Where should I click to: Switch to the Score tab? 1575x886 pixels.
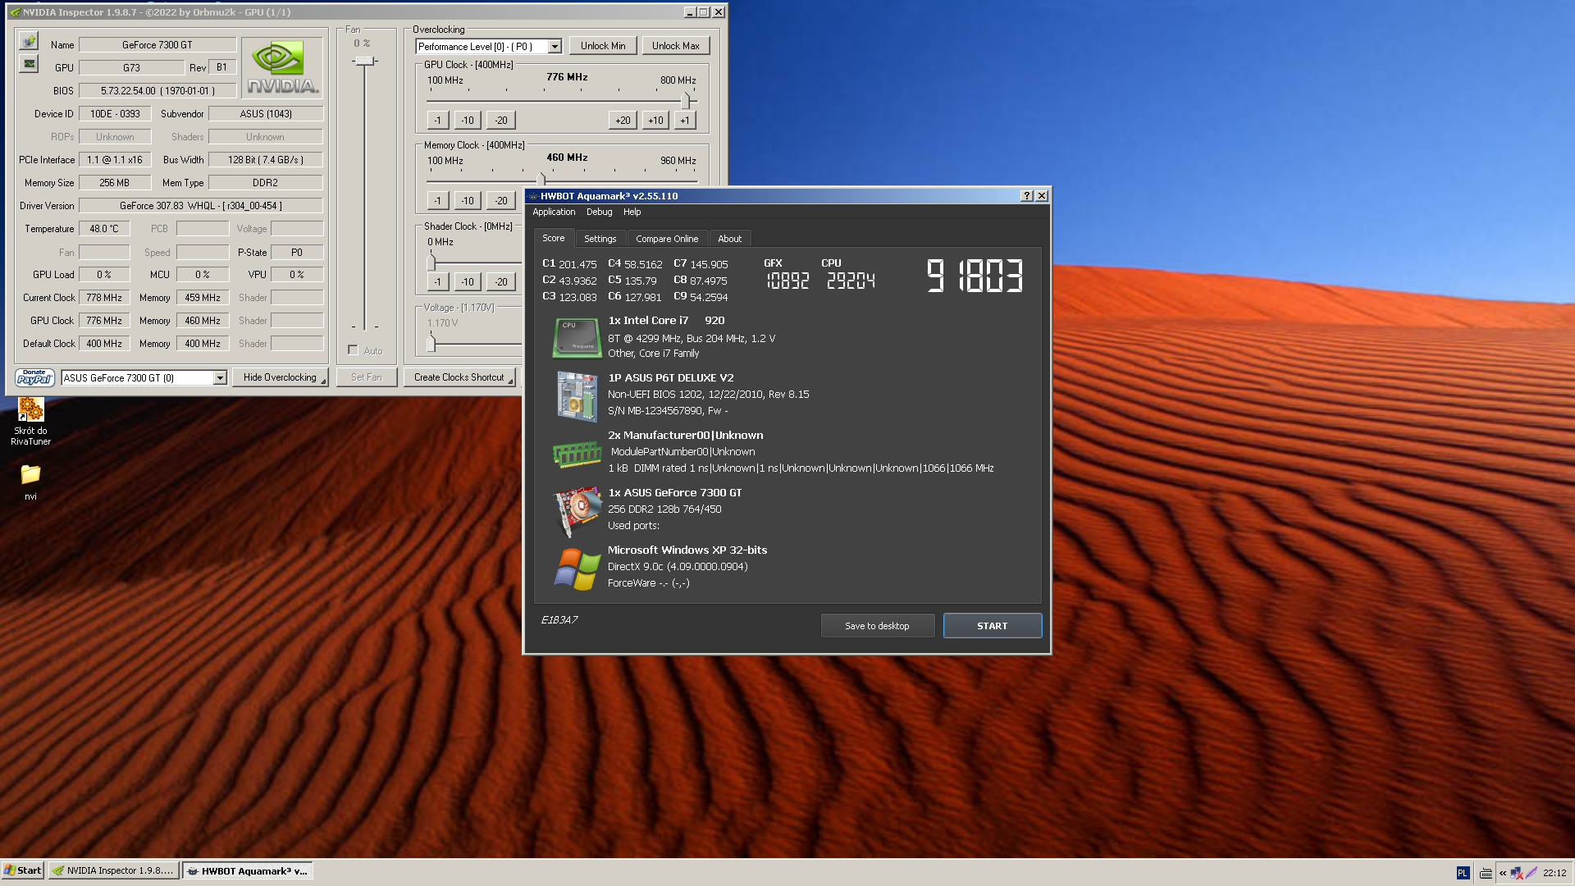[554, 238]
